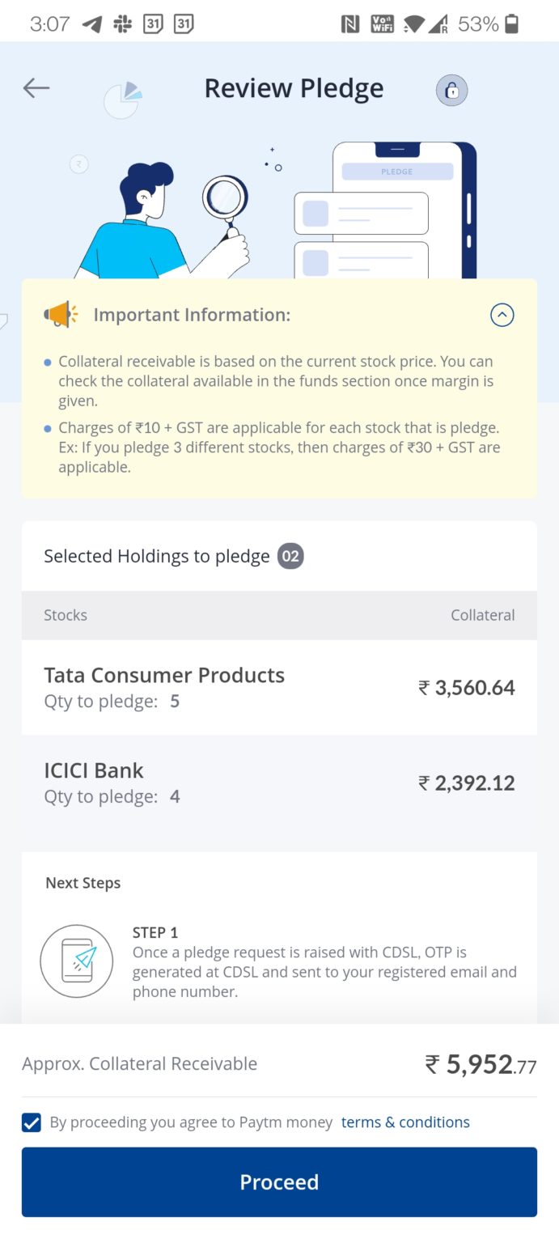Screen dimensions: 559x1243
Task: Select the Tata Consumer Products holding row
Action: click(279, 686)
